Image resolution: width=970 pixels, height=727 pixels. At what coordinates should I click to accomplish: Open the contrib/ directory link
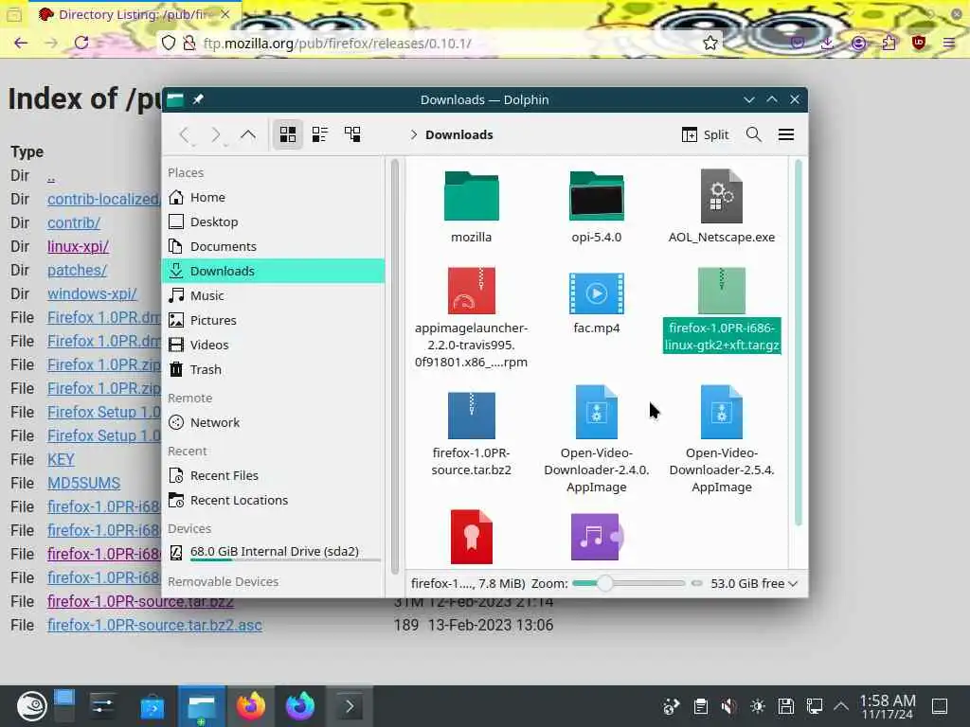coord(74,222)
